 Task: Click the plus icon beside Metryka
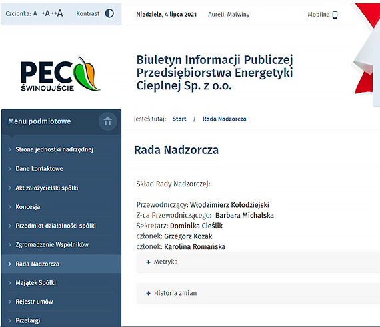pyautogui.click(x=148, y=262)
